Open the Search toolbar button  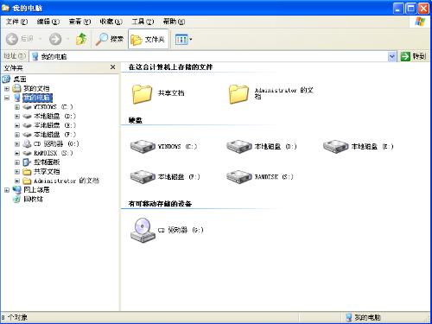coord(110,39)
